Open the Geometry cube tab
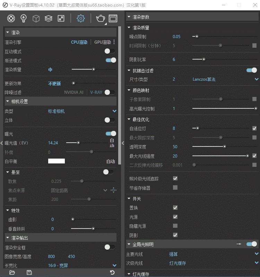Image resolution: width=260 pixels, height=277 pixels. (x=36, y=18)
